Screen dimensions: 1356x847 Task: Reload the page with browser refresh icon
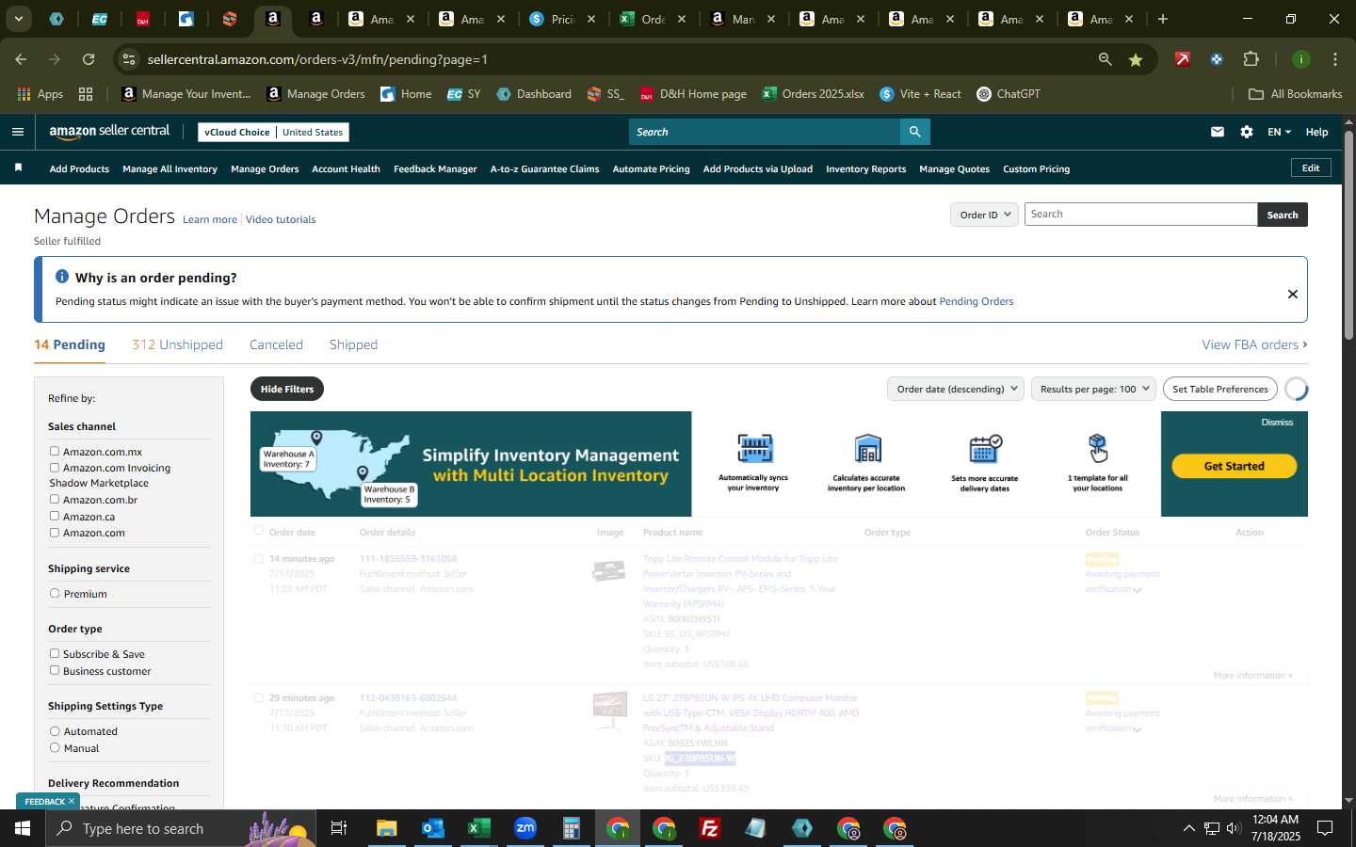(89, 59)
